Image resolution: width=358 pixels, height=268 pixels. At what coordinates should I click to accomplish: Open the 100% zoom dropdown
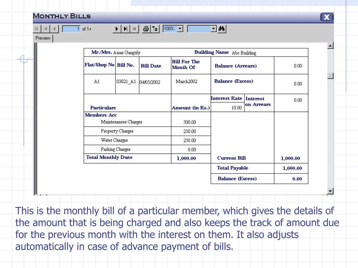tap(180, 29)
